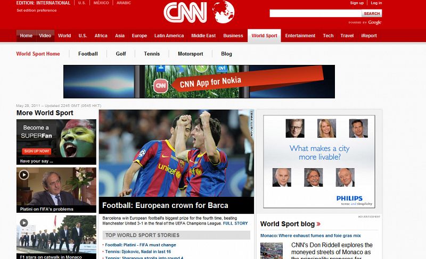Go to World news section
The height and width of the screenshot is (259, 426).
[64, 36]
